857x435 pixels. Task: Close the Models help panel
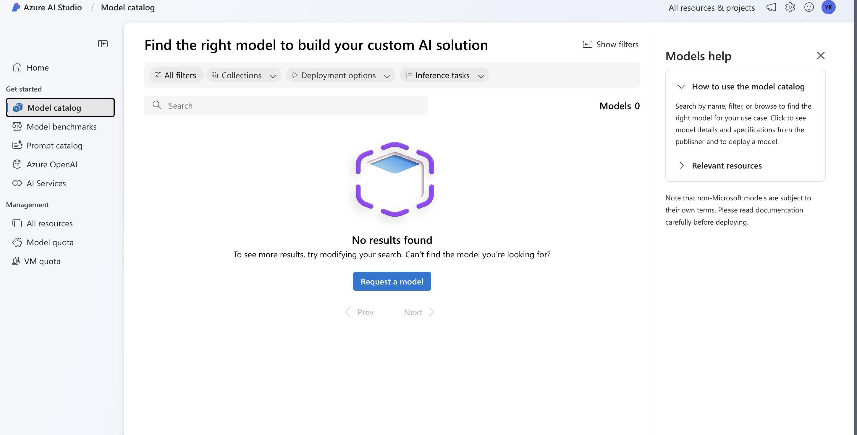click(821, 55)
